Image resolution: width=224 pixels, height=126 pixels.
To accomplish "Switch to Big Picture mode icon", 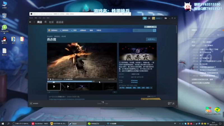I will [x=165, y=18].
